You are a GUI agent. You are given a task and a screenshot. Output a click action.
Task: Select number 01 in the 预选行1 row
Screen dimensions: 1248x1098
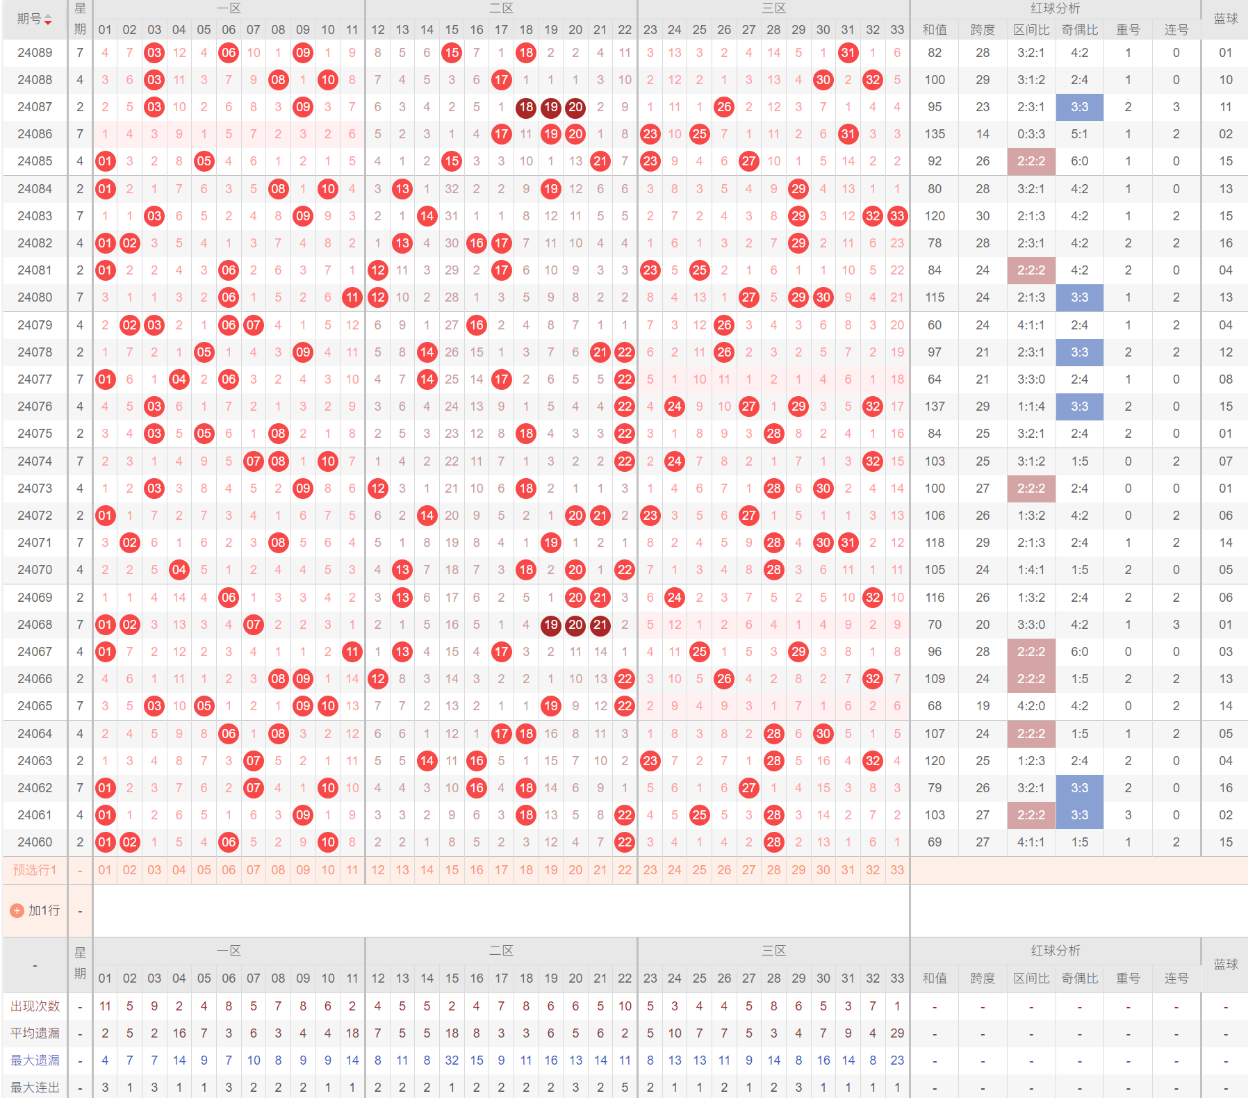click(x=105, y=870)
